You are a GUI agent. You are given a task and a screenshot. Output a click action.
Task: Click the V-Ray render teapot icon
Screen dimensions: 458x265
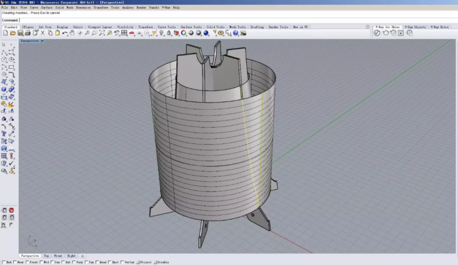pos(384,33)
